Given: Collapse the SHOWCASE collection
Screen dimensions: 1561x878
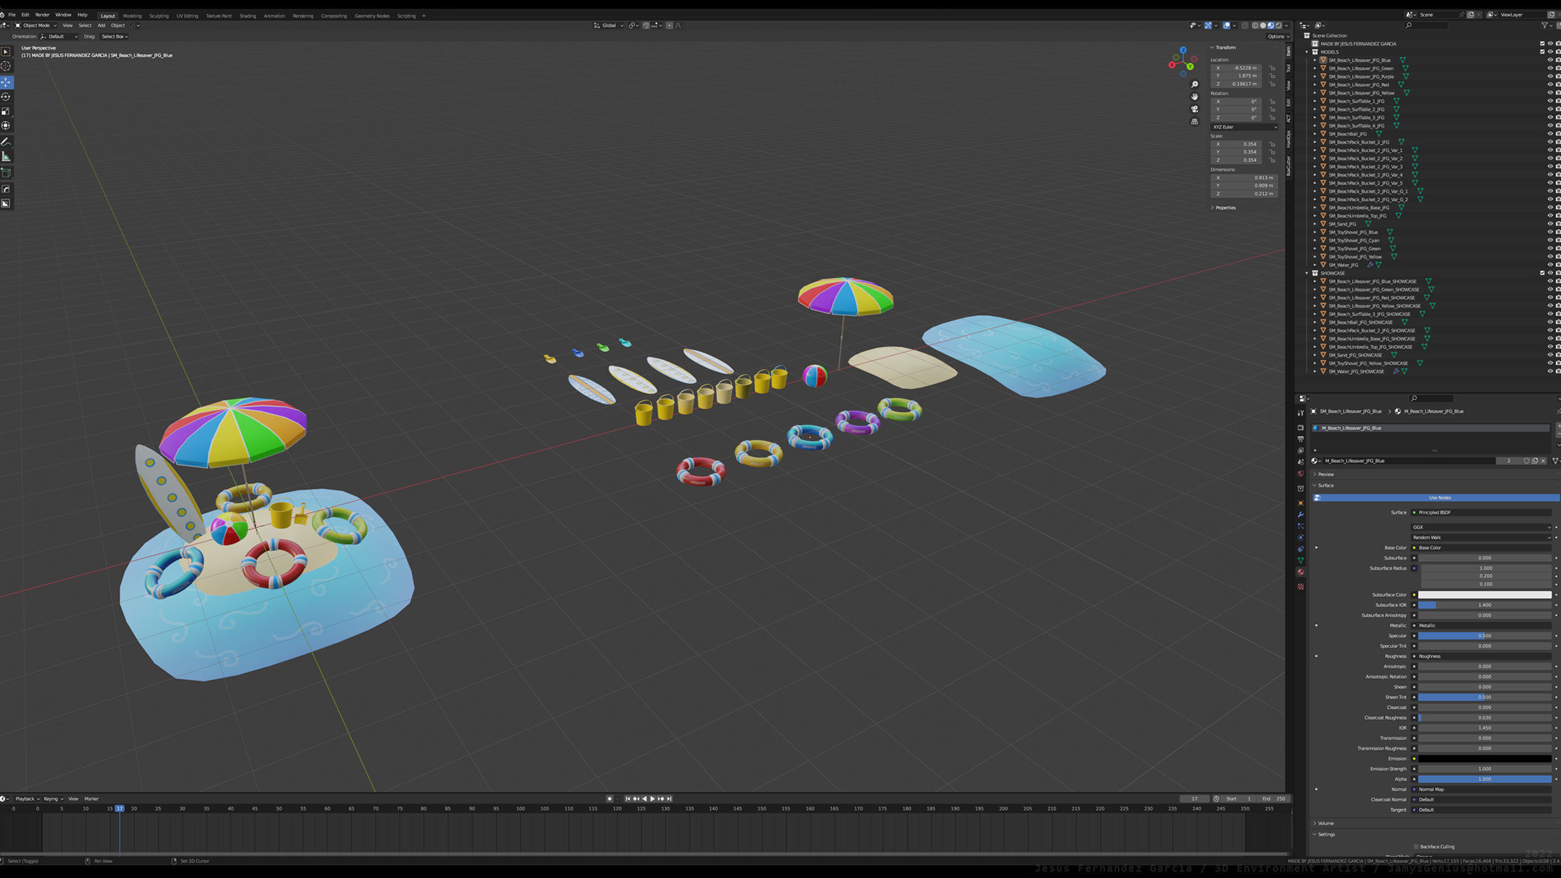Looking at the screenshot, I should click(1307, 273).
